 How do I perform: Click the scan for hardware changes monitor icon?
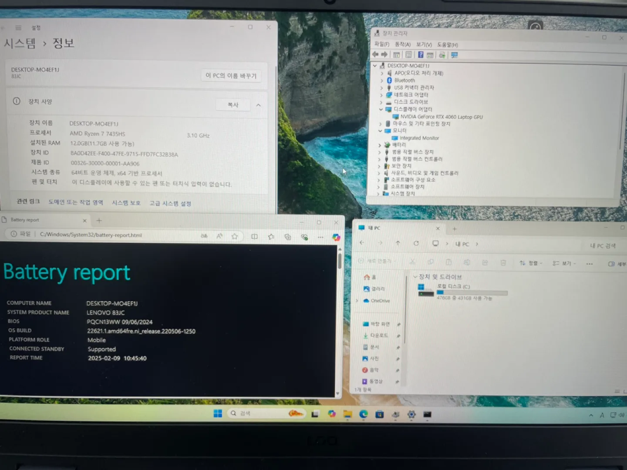point(455,55)
